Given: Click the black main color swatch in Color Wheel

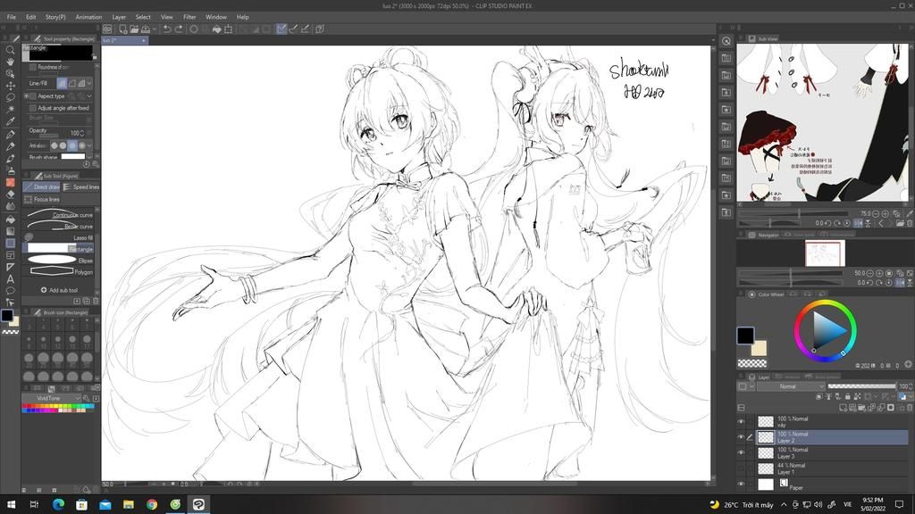Looking at the screenshot, I should [745, 336].
